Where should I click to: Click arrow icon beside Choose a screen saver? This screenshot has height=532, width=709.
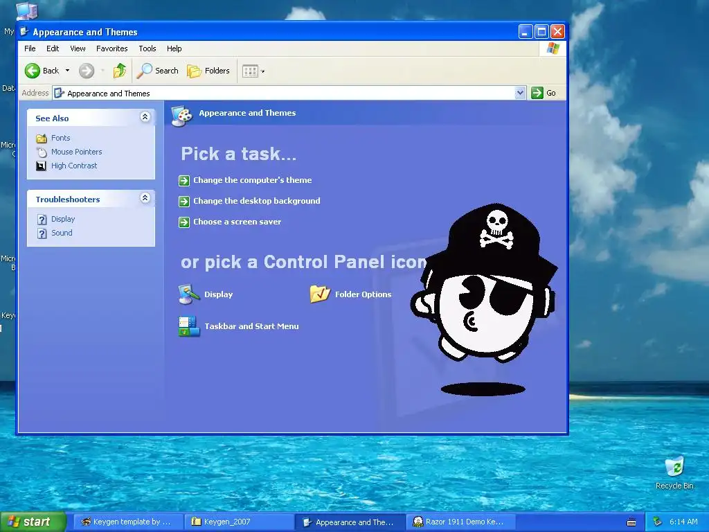(x=184, y=222)
